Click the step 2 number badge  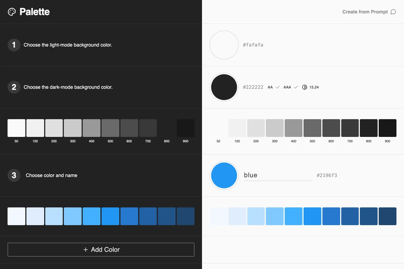(14, 87)
